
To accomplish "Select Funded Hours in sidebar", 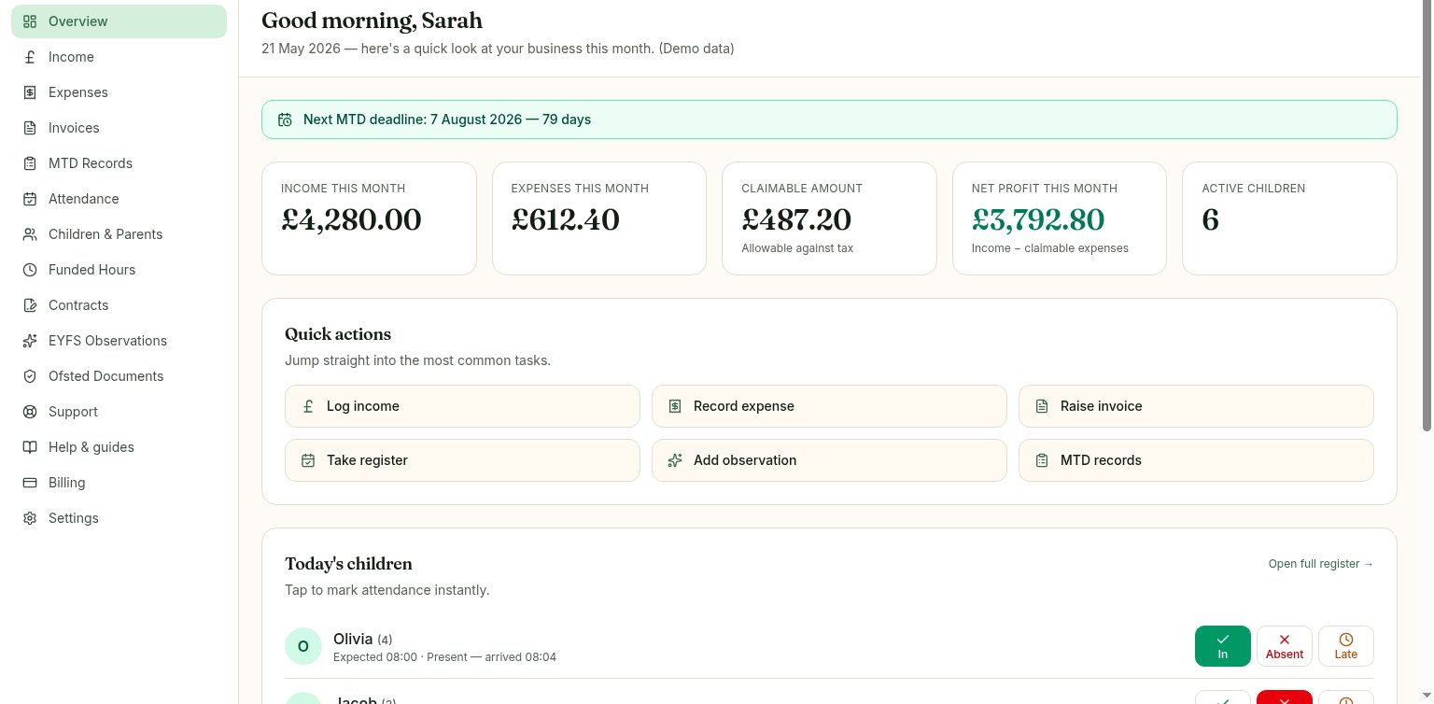I will click(x=119, y=270).
